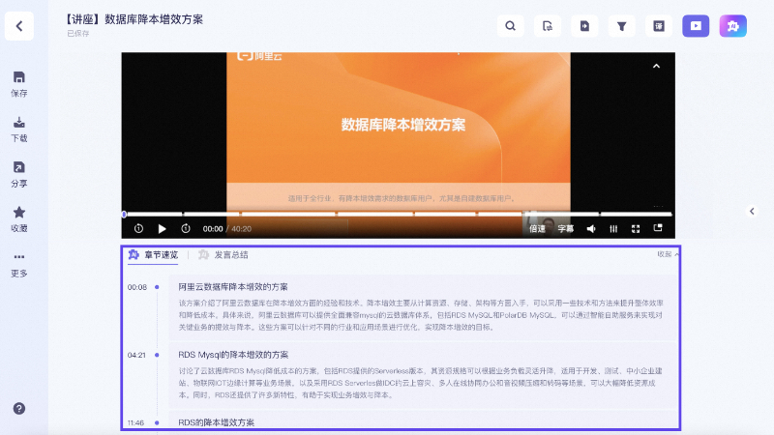Click the filter funnel icon
This screenshot has height=435, width=774.
[622, 26]
